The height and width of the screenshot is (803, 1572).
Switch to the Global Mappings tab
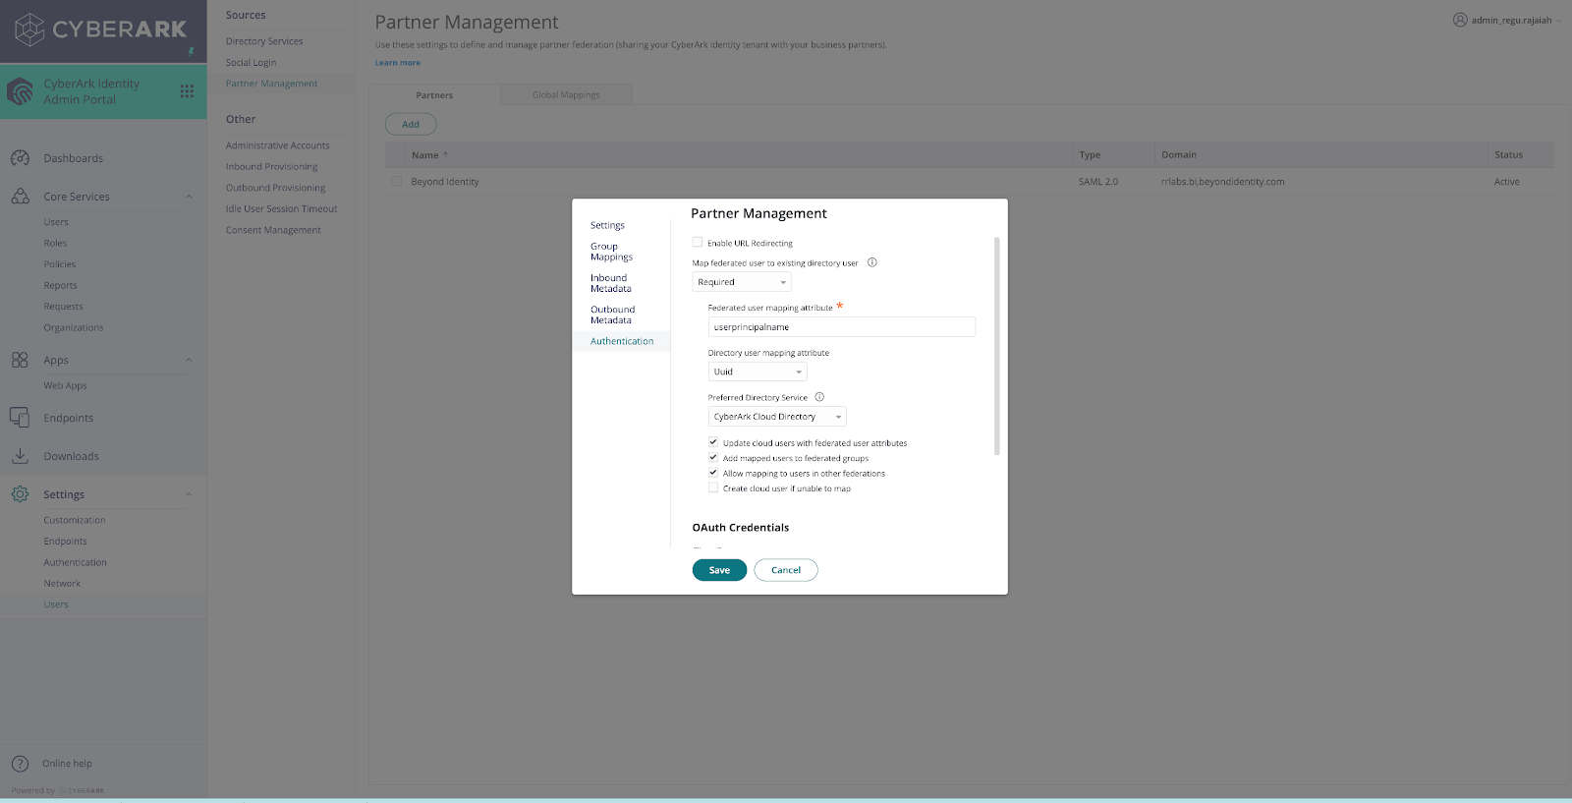tap(566, 95)
